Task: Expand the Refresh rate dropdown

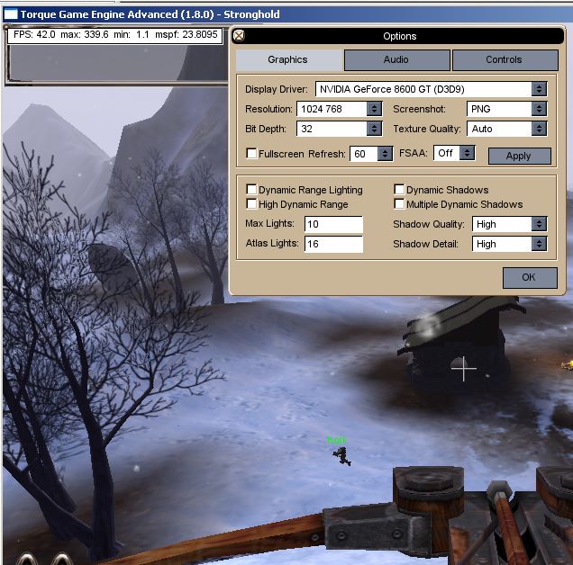Action: (386, 154)
